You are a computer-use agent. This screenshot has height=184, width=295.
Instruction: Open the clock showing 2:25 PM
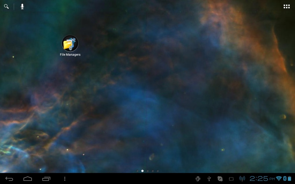coord(262,179)
